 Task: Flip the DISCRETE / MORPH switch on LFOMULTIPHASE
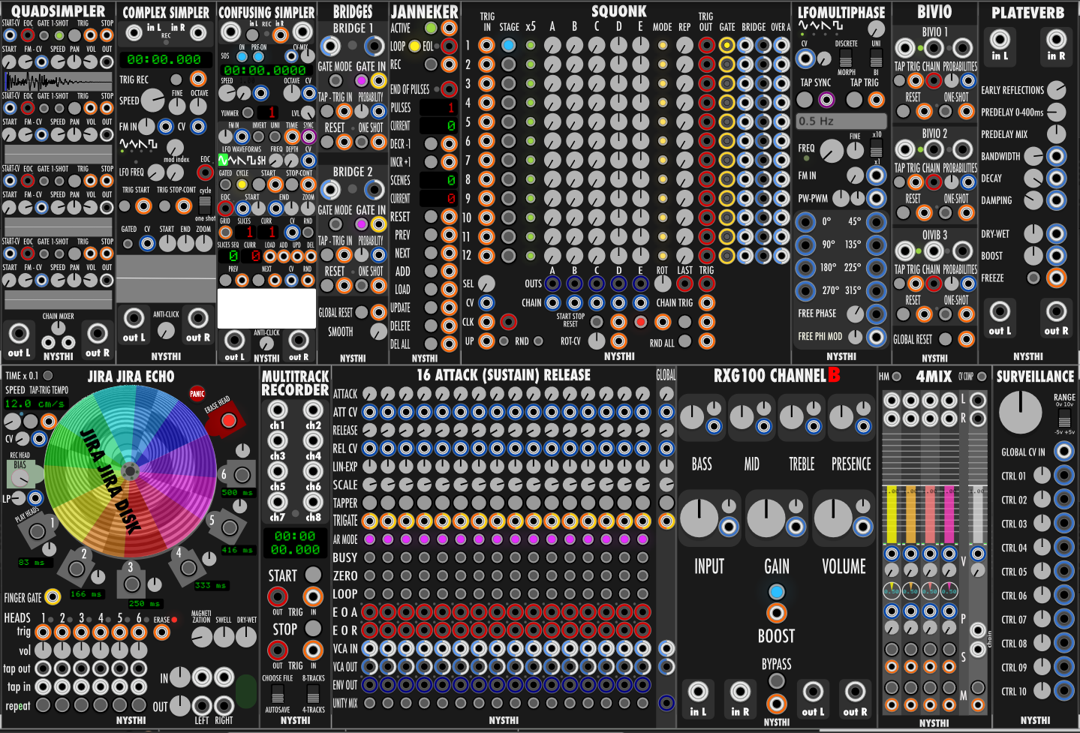846,58
